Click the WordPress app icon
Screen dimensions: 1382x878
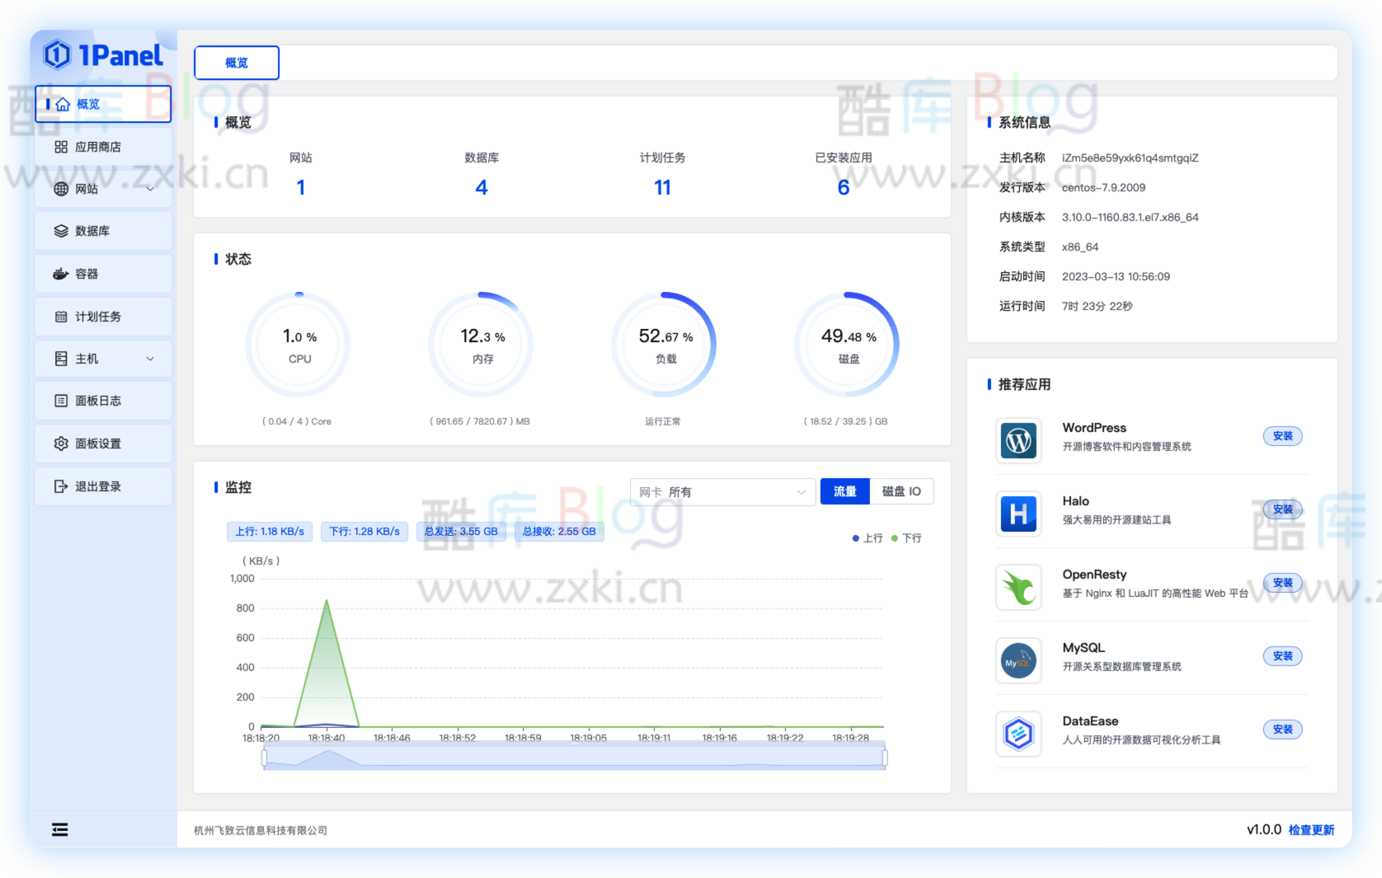pos(1018,441)
